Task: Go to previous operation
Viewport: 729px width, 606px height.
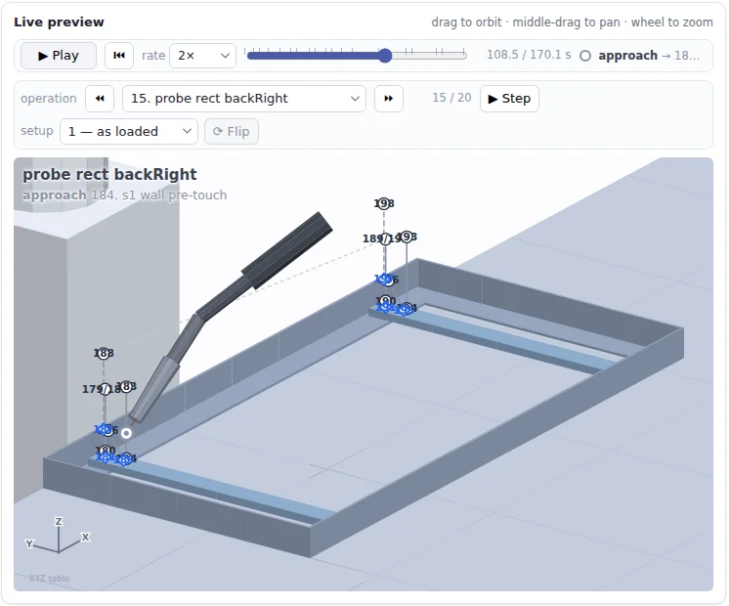Action: click(100, 99)
